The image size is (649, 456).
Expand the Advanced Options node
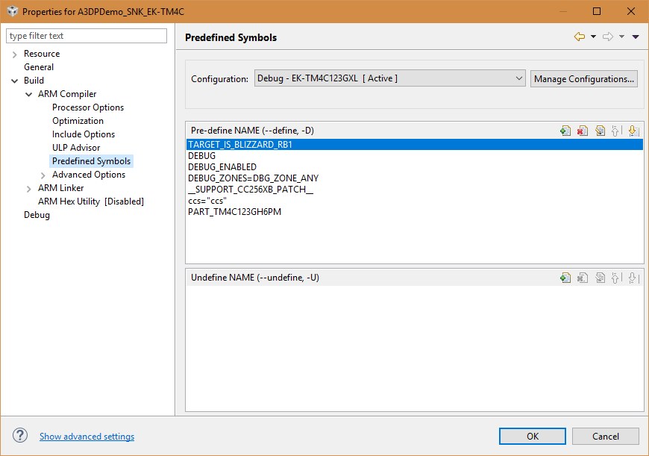(43, 175)
